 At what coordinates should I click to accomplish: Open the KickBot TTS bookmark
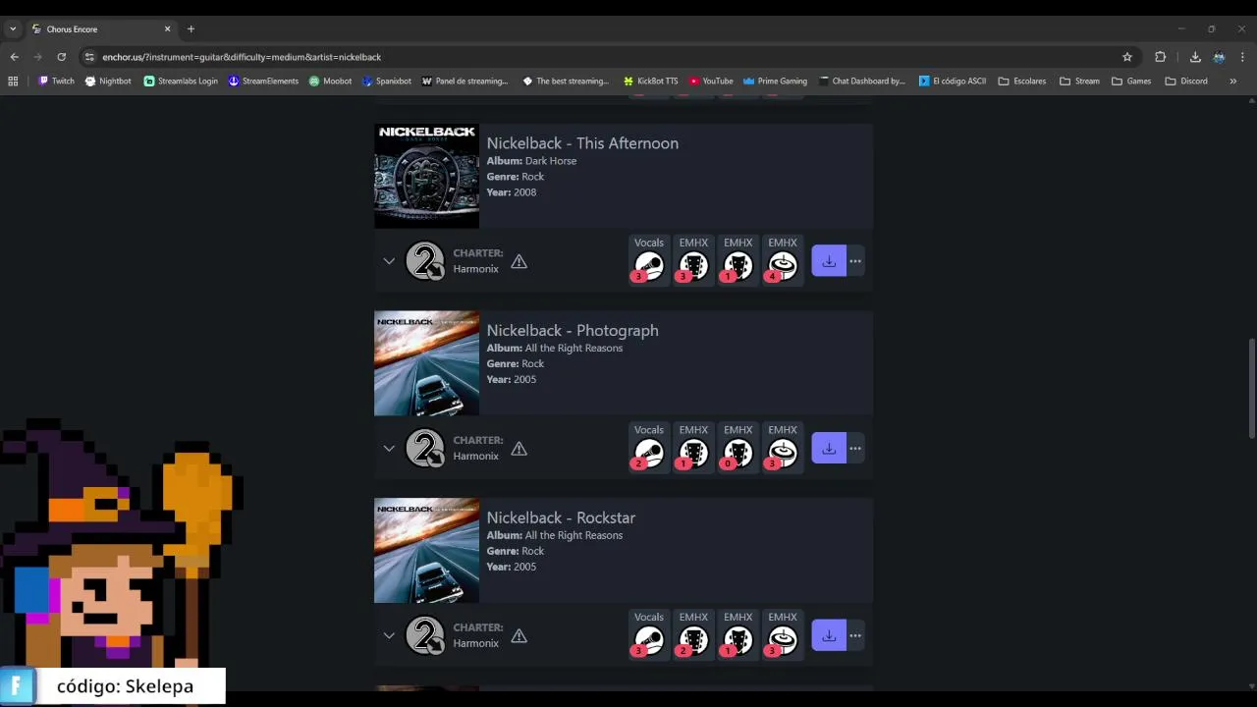coord(651,82)
